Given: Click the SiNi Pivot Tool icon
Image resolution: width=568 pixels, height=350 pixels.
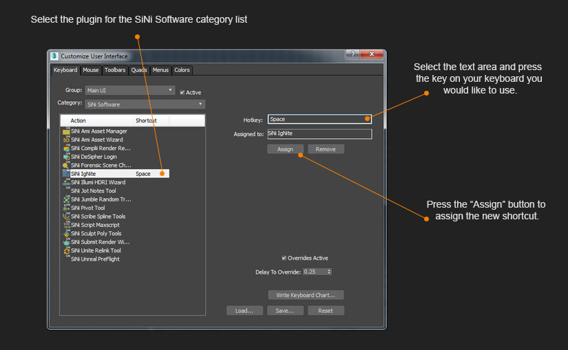Looking at the screenshot, I should coord(66,208).
